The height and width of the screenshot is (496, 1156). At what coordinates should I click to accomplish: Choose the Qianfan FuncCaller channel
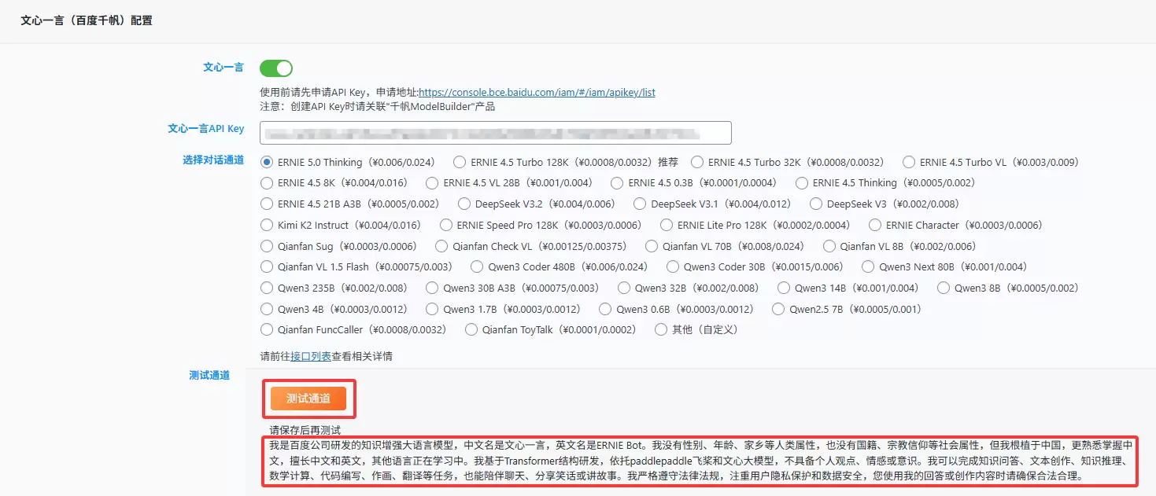(267, 329)
